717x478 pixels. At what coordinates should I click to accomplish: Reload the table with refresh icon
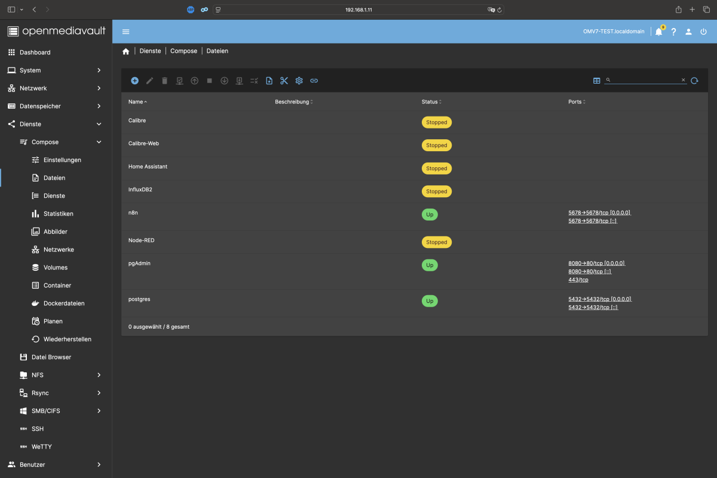[x=694, y=81]
